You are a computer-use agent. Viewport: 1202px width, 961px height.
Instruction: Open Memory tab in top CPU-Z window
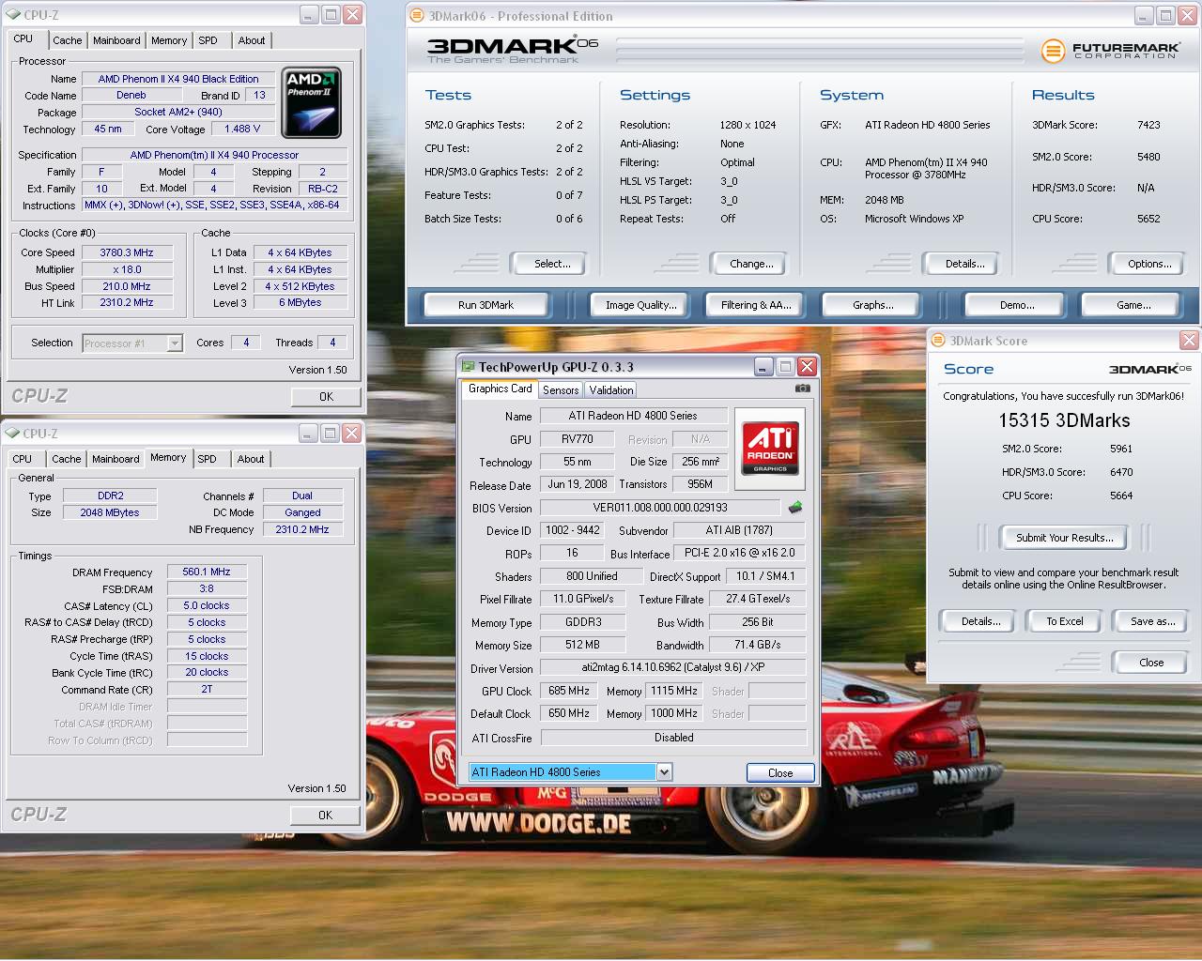tap(169, 40)
